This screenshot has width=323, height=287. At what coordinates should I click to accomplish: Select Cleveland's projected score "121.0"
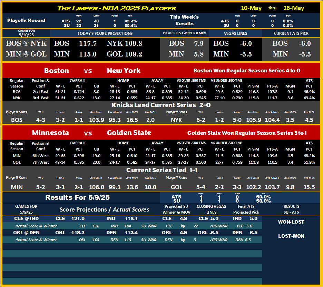point(78,218)
